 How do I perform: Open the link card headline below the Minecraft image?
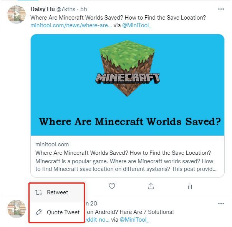click(x=123, y=153)
